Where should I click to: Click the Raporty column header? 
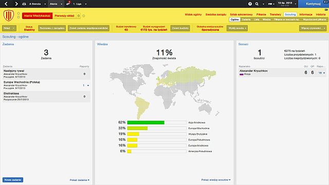coord(84,66)
